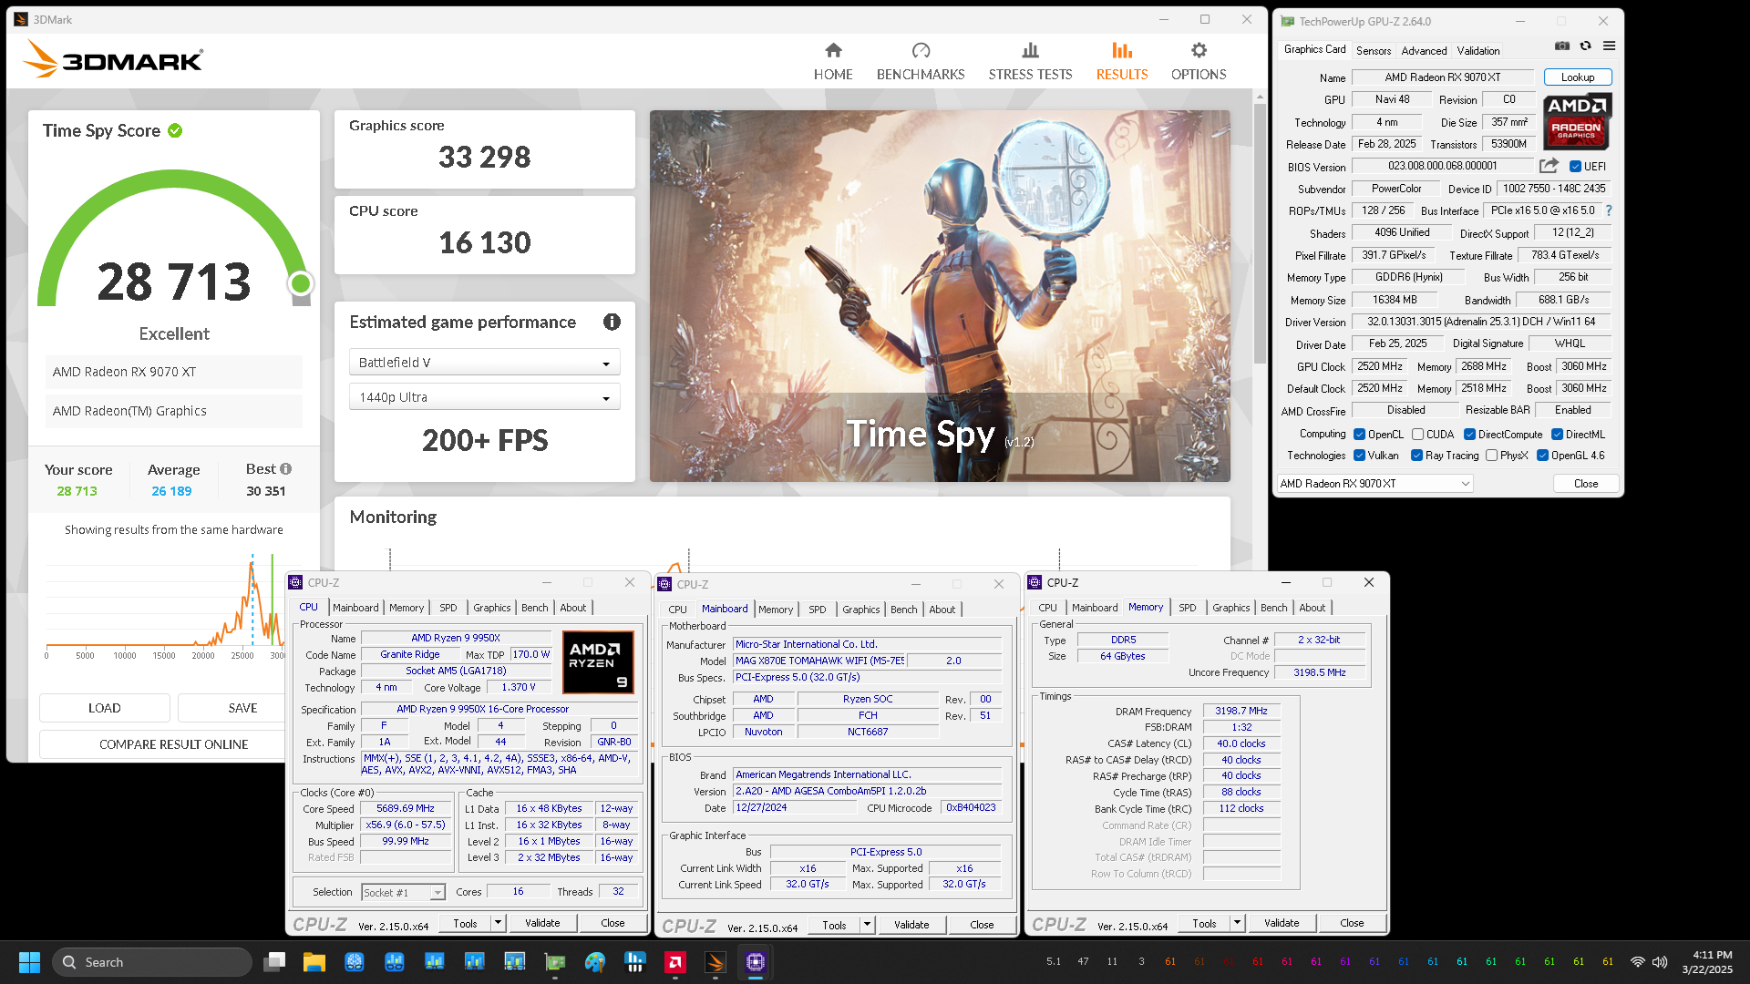Click the 3DMark vertical scrollbar
Screen dimensions: 1750x984
[x=1260, y=232]
